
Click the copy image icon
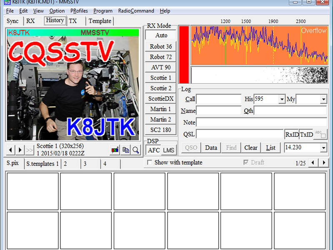[x=125, y=150]
